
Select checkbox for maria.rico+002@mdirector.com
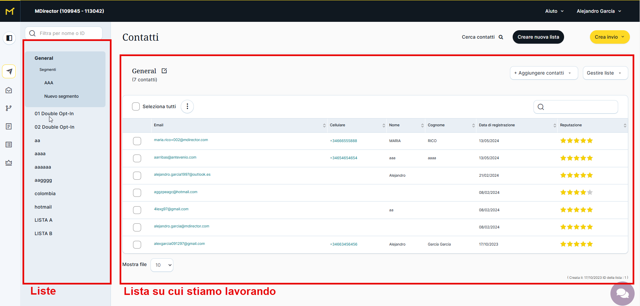(x=137, y=141)
